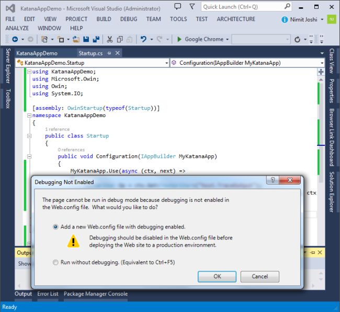Click Cancel in the debugging dialog
Viewport: 340px width, 312px height.
click(x=260, y=276)
